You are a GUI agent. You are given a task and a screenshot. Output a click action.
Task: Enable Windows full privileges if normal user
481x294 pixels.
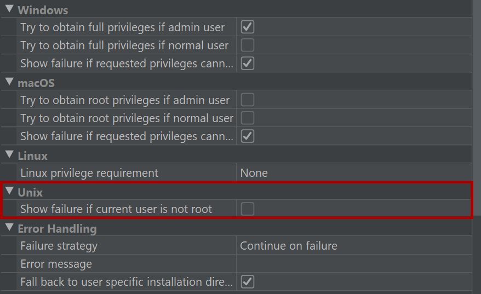[x=248, y=45]
